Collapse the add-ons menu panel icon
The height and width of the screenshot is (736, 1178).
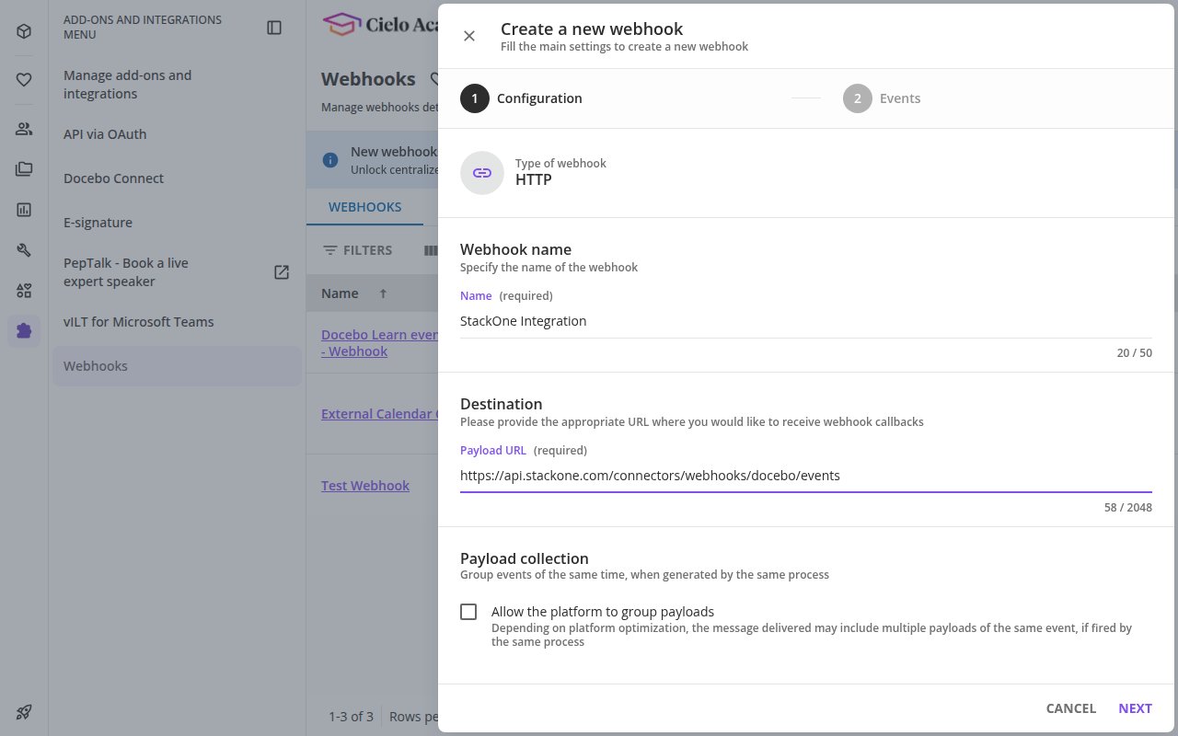click(x=274, y=28)
